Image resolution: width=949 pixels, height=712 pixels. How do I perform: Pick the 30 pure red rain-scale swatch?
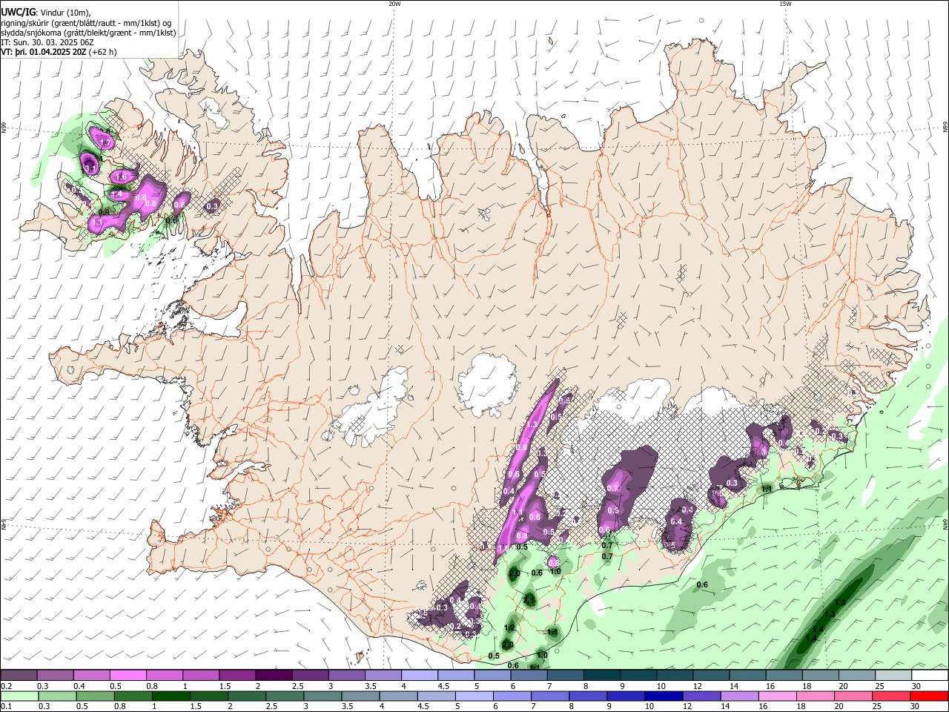click(x=929, y=696)
